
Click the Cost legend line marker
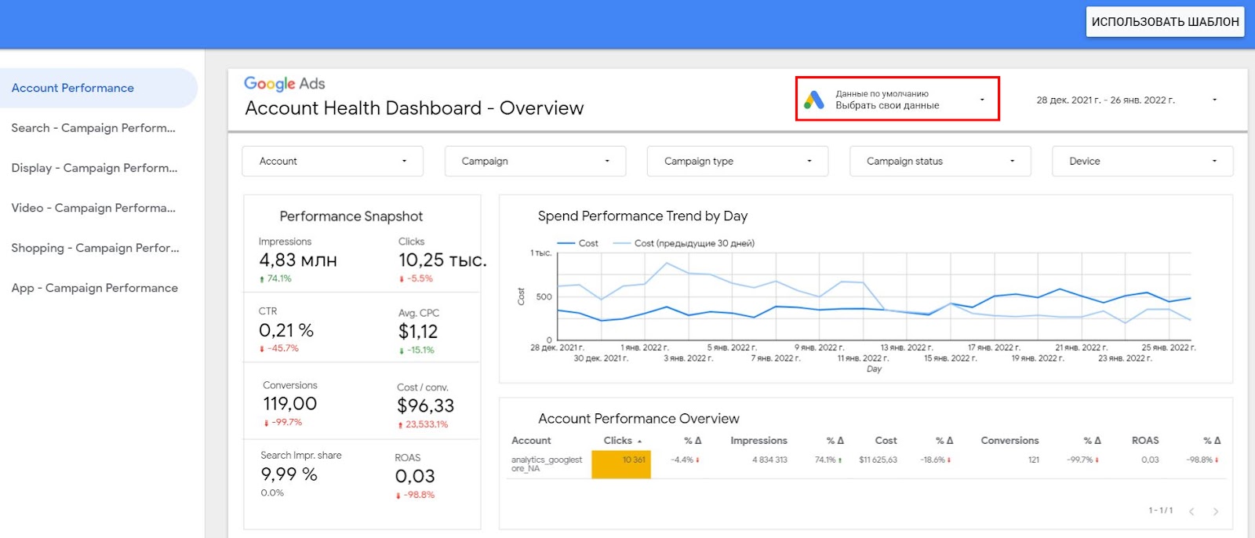tap(566, 243)
